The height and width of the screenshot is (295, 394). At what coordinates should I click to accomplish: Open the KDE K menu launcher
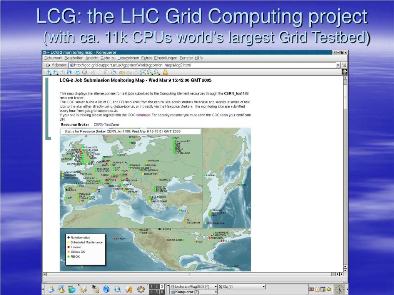coord(83,290)
